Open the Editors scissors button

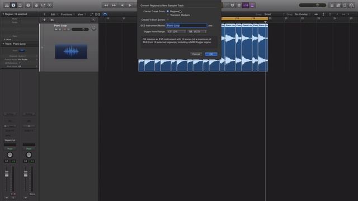(x=49, y=5)
